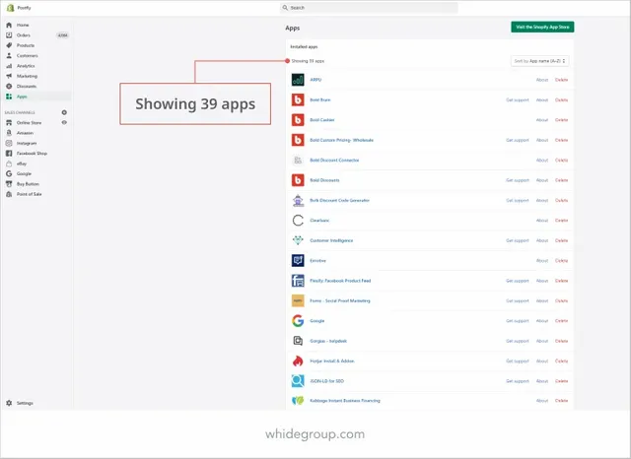Click Delete for Bold Cashier

point(561,120)
